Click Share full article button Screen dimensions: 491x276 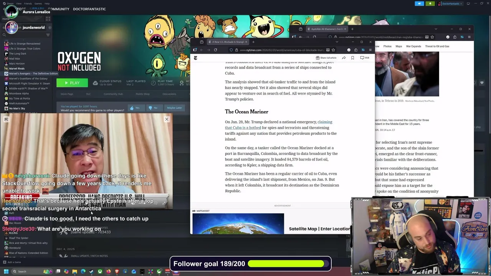click(x=326, y=58)
